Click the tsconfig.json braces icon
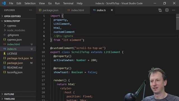 coord(4,72)
